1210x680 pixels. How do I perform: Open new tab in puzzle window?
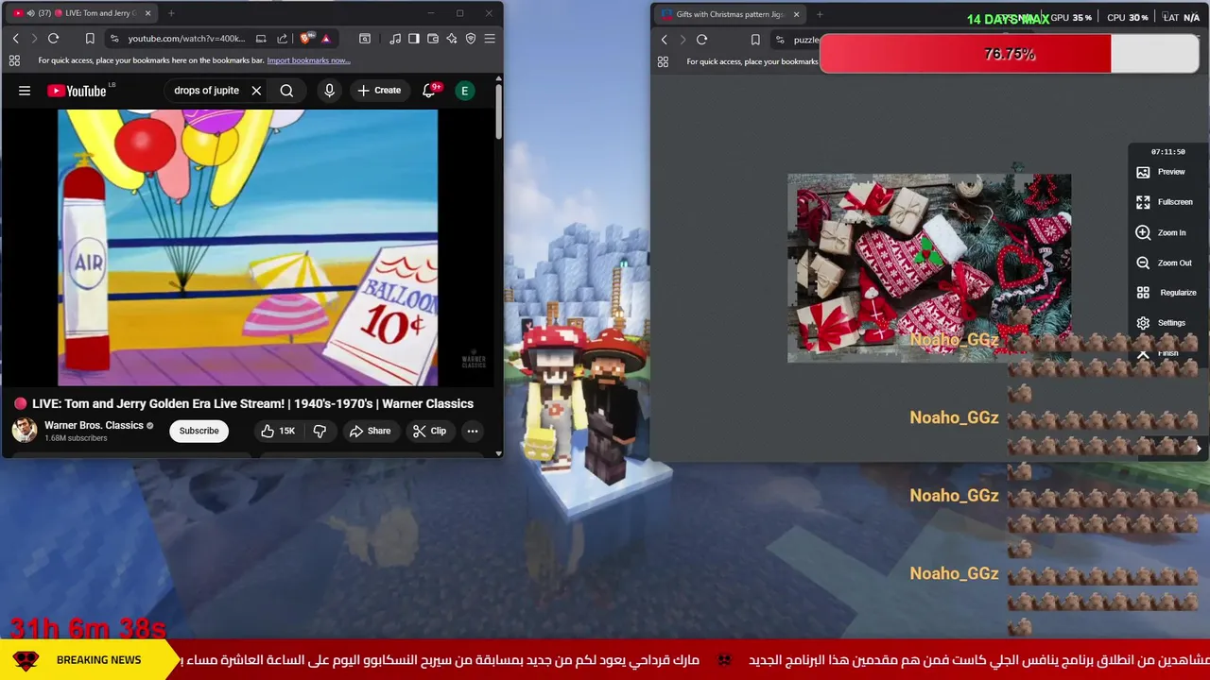pos(820,14)
